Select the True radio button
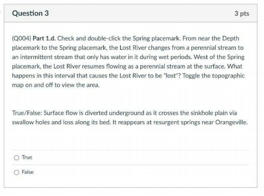 click(x=17, y=158)
